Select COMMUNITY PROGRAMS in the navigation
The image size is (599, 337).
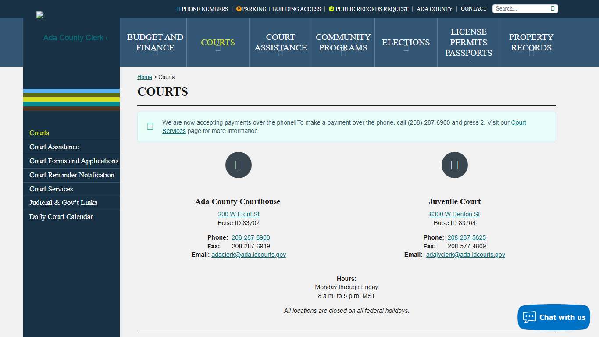(x=343, y=43)
